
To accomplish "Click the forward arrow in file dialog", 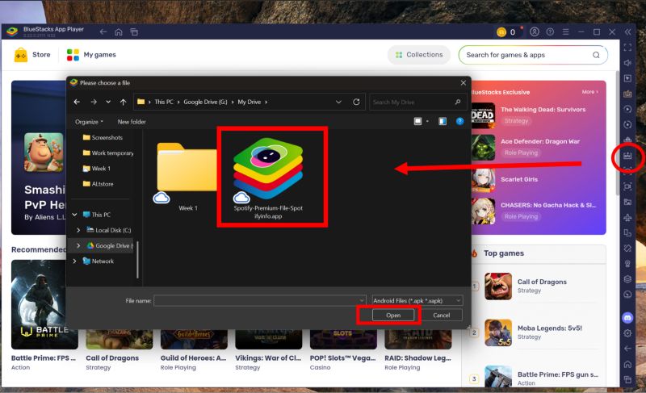I will (94, 102).
